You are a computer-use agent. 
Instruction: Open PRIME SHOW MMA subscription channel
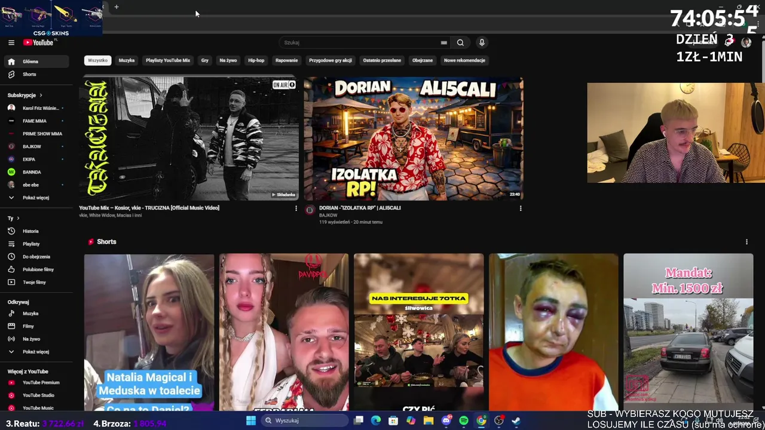click(x=37, y=134)
